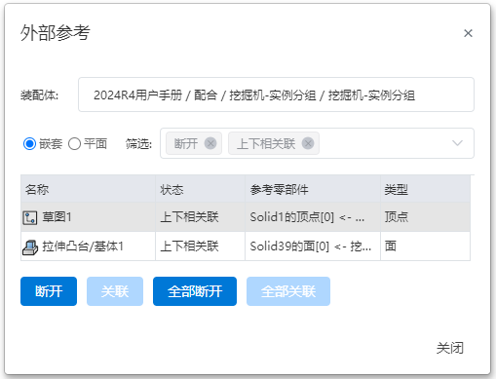Select the 草图1 table row
496x379 pixels.
(x=246, y=217)
